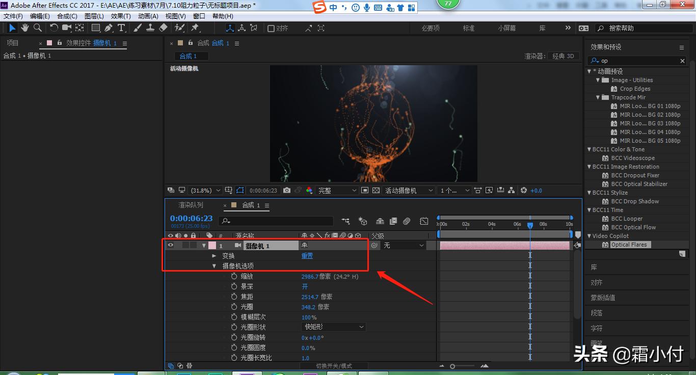Select the Unified Camera tool
The image size is (696, 375).
tap(67, 28)
